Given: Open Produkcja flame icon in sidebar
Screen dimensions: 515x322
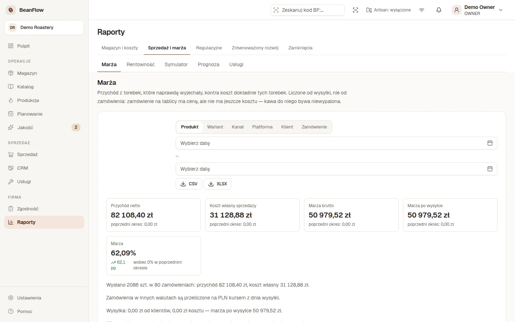Looking at the screenshot, I should (11, 100).
